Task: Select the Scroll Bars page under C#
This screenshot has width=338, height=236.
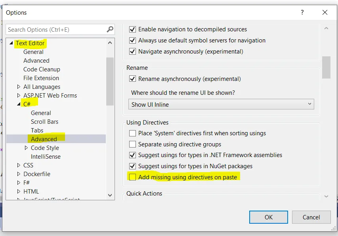Action: [44, 121]
